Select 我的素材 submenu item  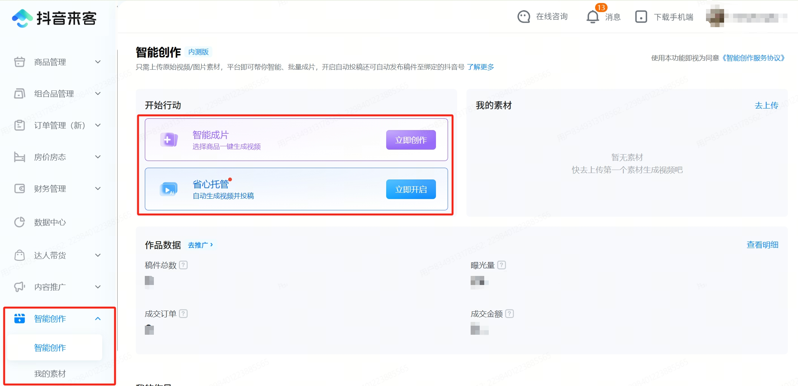[x=50, y=374]
